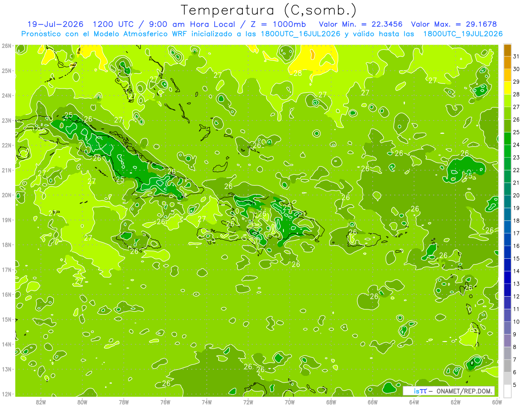Viewport: 528px width, 408px height.
Task: Click legend value '10'
Action: pos(516,322)
